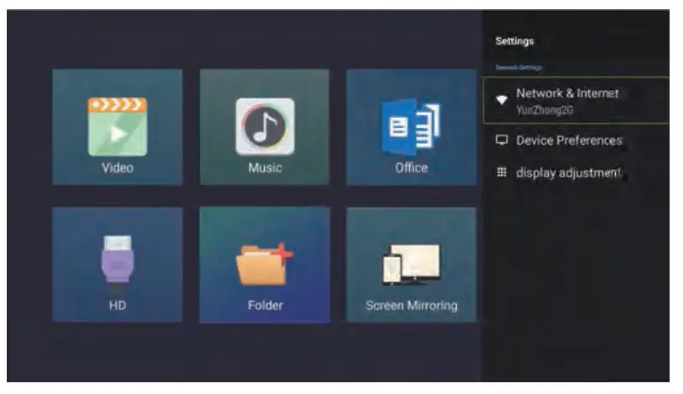Open Network & Internet settings
This screenshot has width=683, height=394.
pyautogui.click(x=576, y=100)
